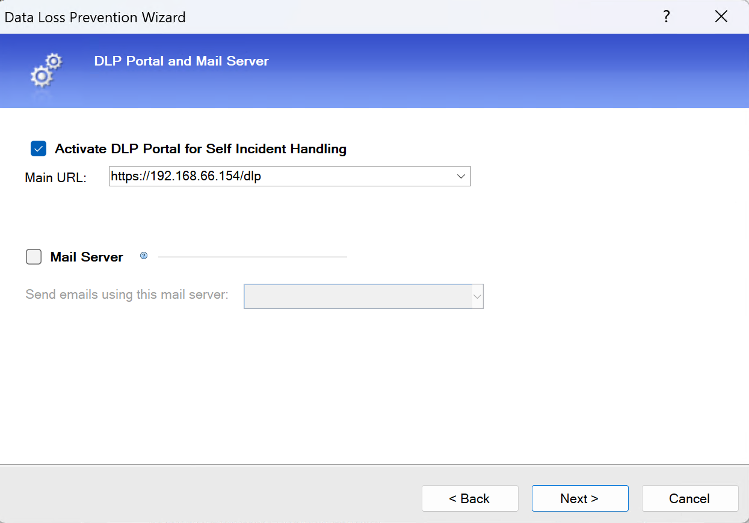Cancel the Data Loss Prevention Wizard
The width and height of the screenshot is (749, 523).
(689, 498)
